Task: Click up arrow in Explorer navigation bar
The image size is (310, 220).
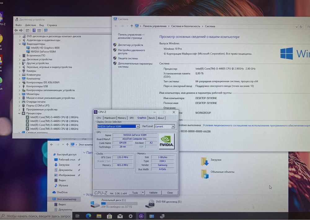Action: 67,145
